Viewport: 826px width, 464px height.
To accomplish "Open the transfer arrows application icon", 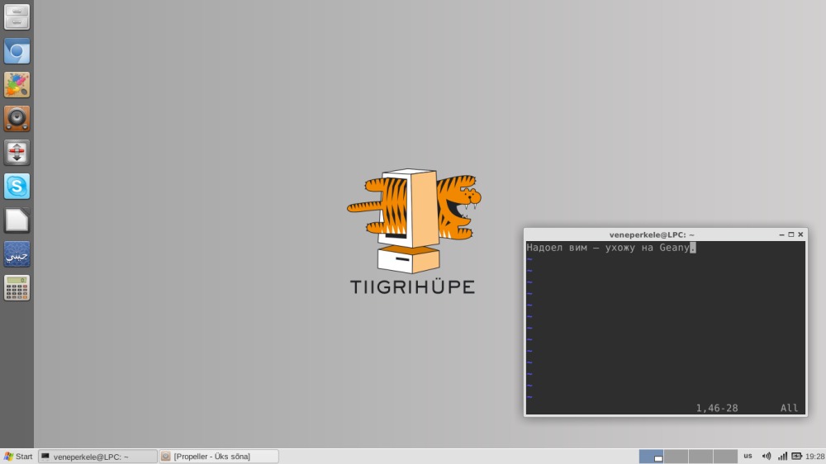I will pyautogui.click(x=17, y=152).
